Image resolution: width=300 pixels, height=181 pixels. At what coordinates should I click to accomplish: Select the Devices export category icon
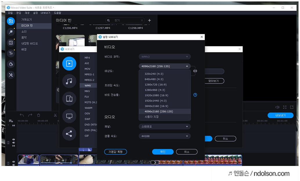[x=69, y=98]
